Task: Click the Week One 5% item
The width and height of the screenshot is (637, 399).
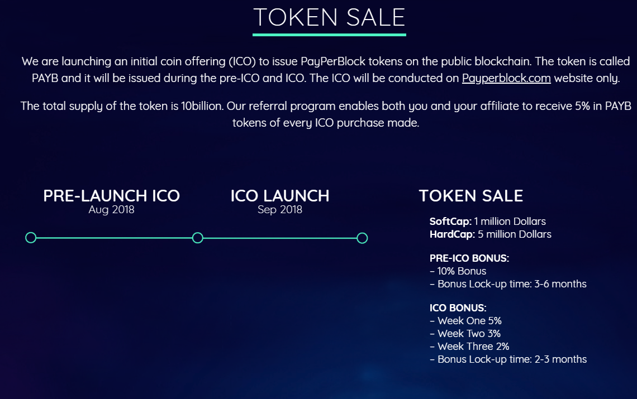Action: point(465,321)
